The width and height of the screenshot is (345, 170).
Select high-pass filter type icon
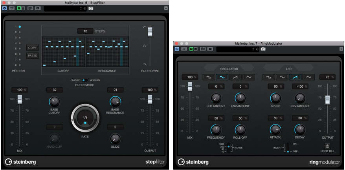point(145,27)
